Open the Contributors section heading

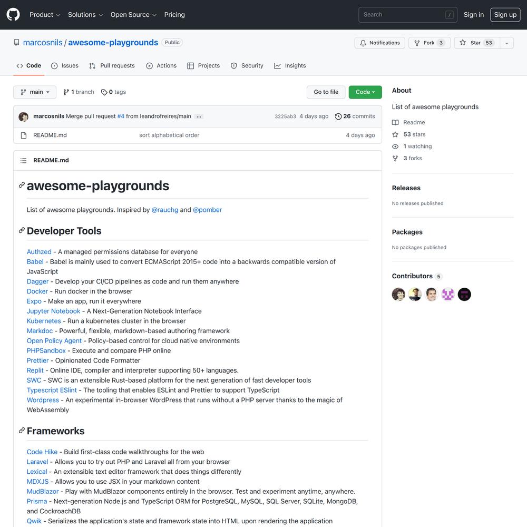click(x=417, y=276)
